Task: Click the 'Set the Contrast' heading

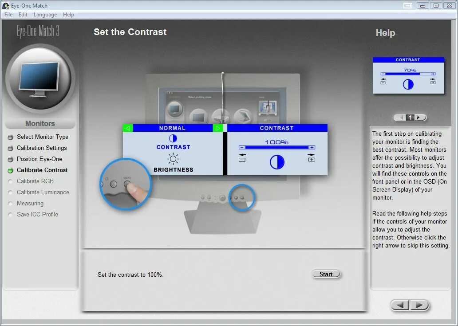Action: tap(130, 32)
